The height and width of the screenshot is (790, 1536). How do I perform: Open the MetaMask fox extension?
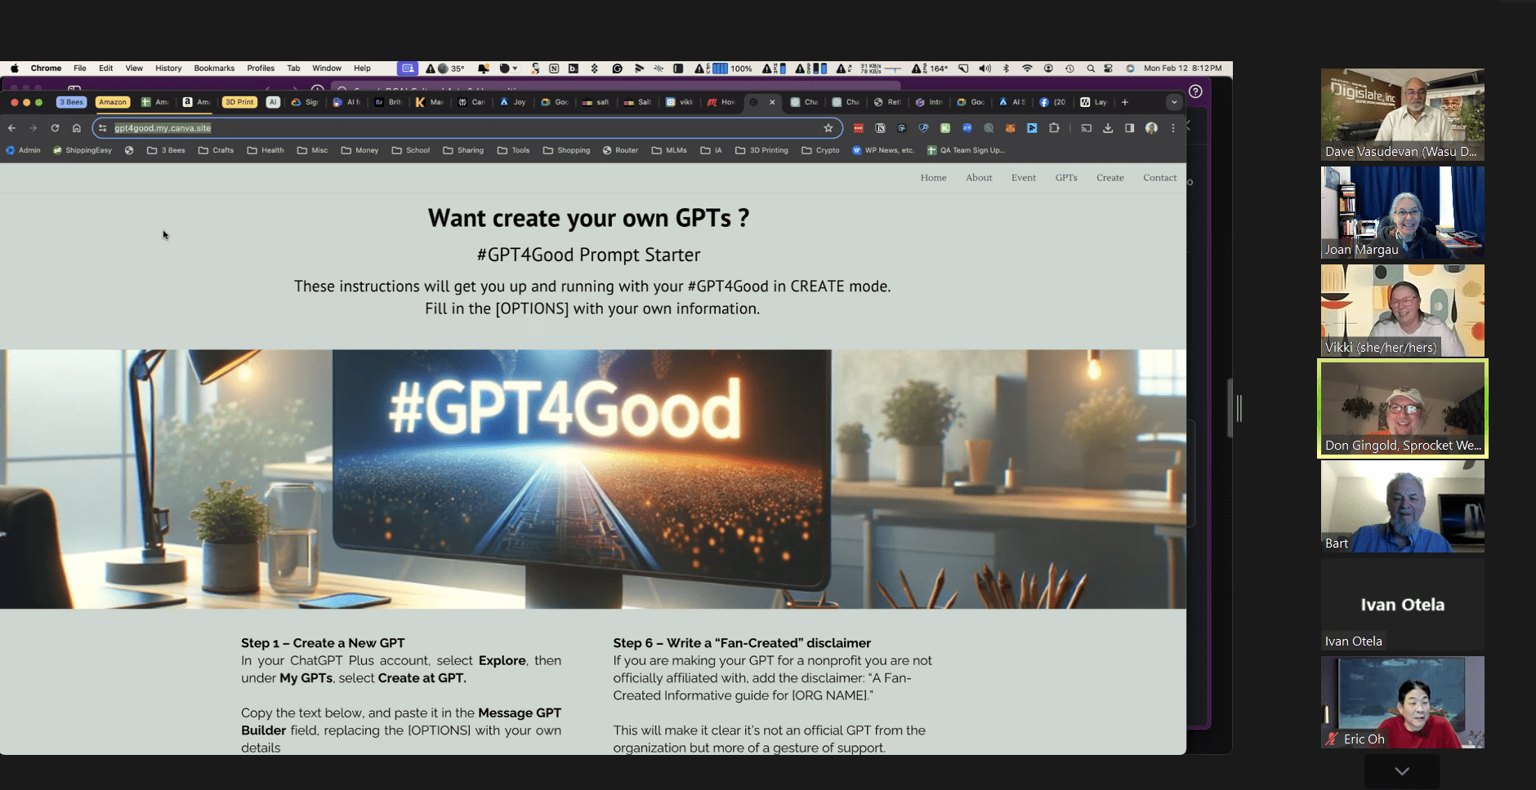(1011, 128)
